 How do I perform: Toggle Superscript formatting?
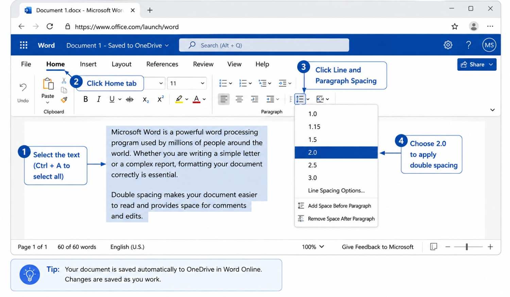coord(160,99)
